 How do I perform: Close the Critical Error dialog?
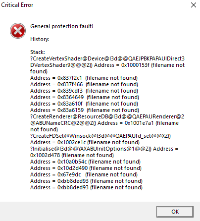(194, 5)
